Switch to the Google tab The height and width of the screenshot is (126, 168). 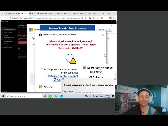coord(49,13)
